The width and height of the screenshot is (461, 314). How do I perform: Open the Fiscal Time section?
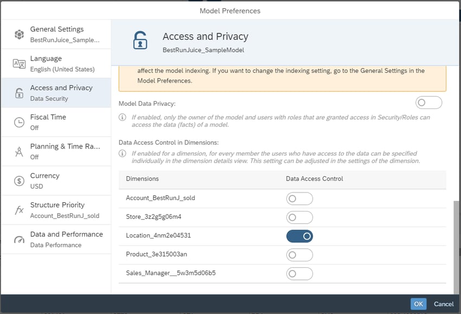56,122
